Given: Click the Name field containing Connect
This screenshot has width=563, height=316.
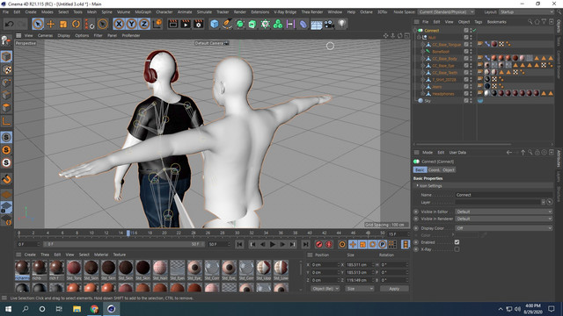Looking at the screenshot, I should click(503, 195).
